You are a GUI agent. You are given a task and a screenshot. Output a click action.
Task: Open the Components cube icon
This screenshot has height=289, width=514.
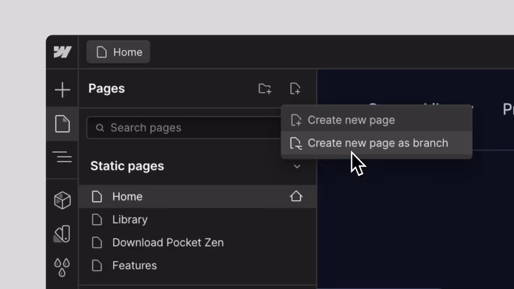tap(62, 200)
